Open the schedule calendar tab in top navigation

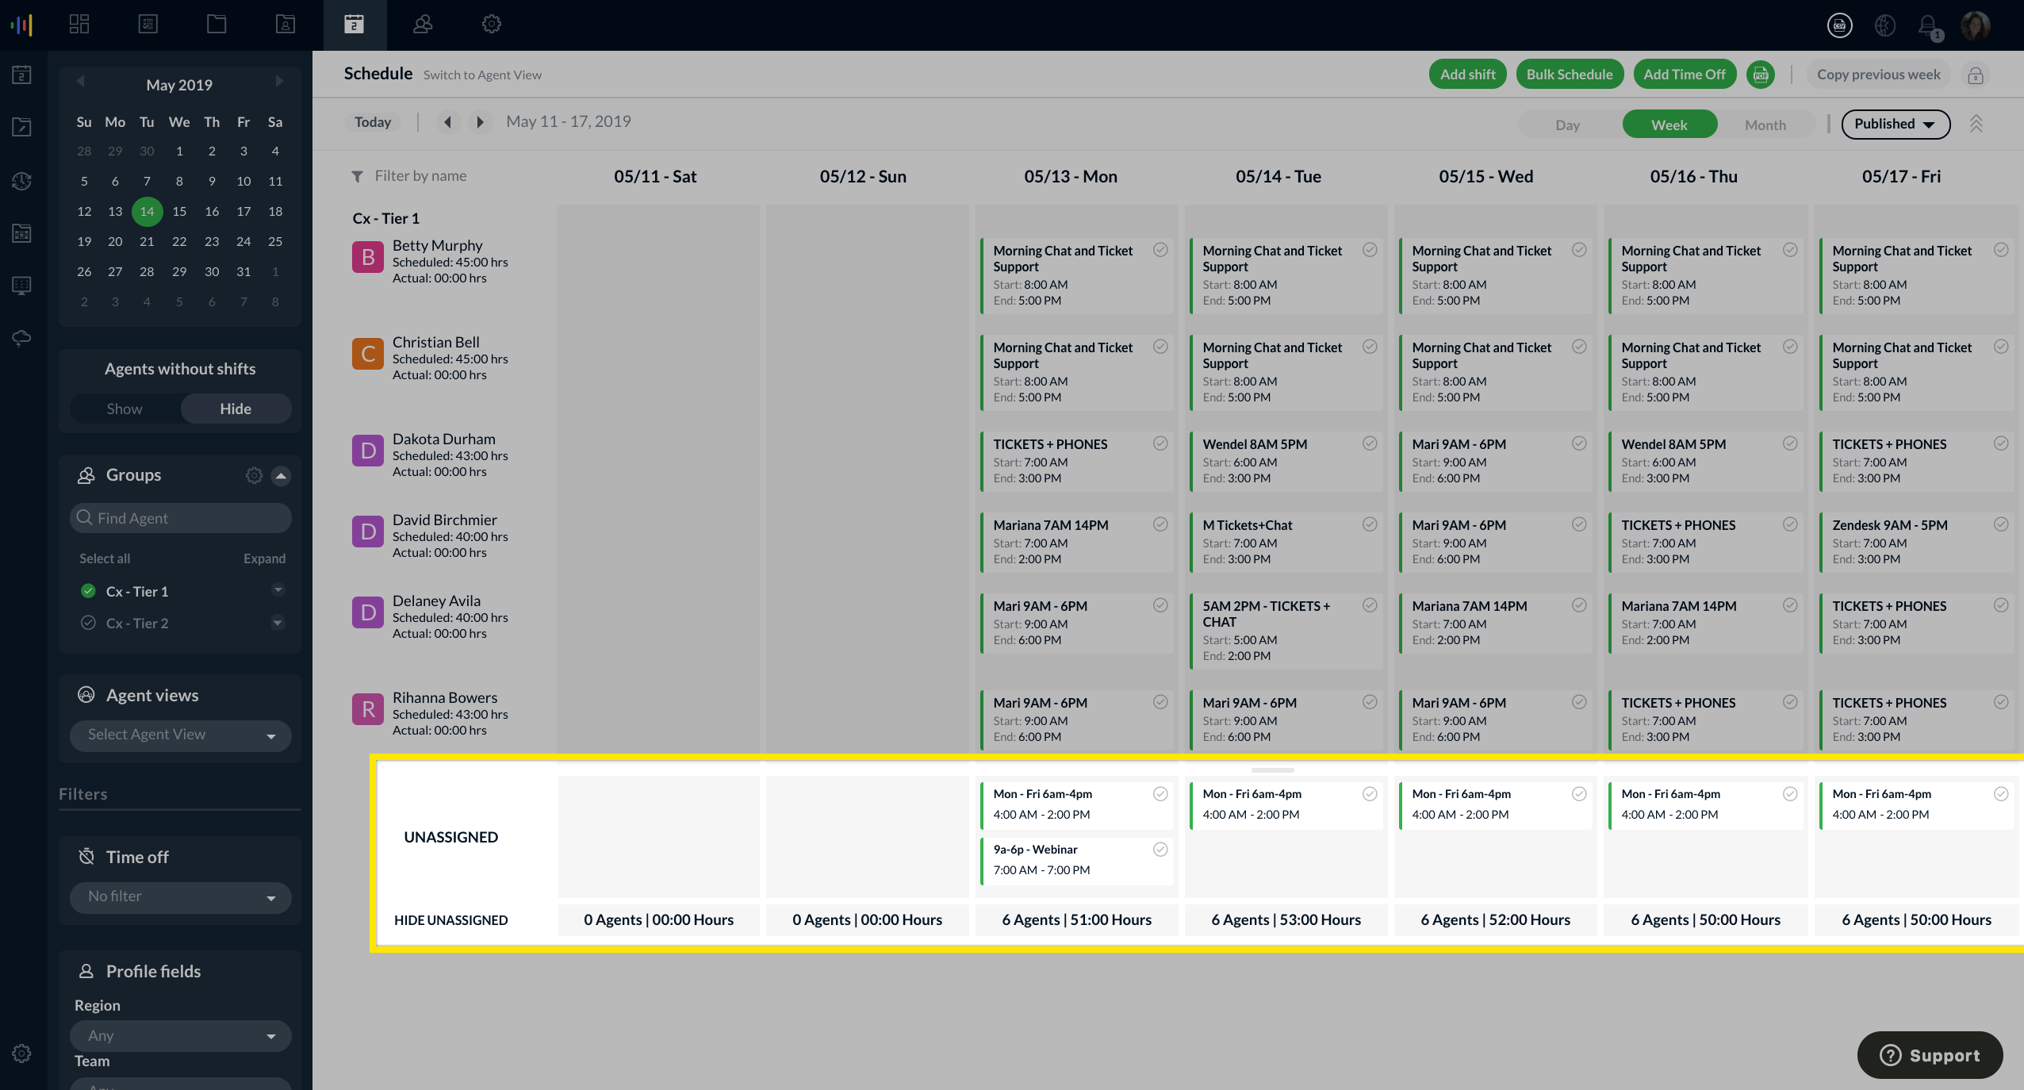[355, 25]
